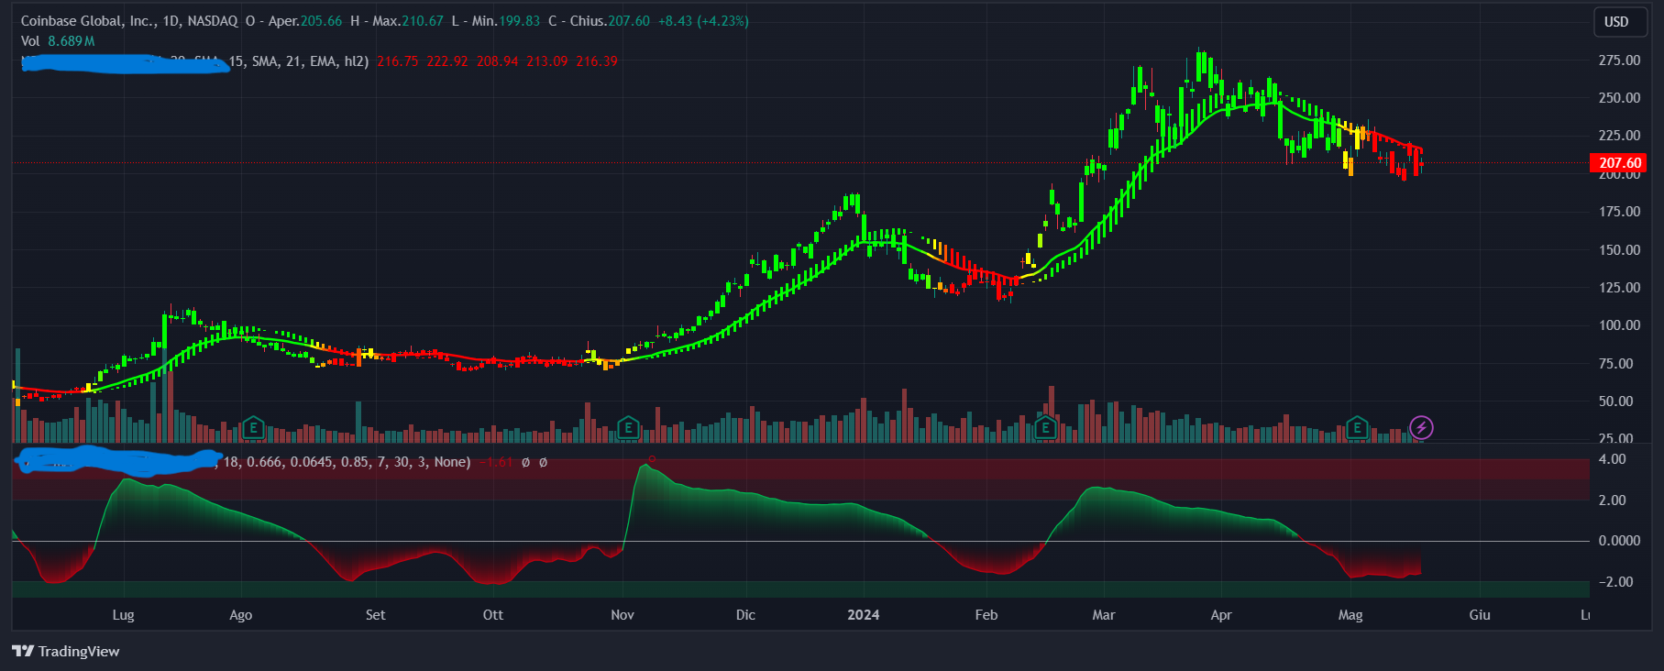Select the Vol 8.689M volume legend

point(58,41)
